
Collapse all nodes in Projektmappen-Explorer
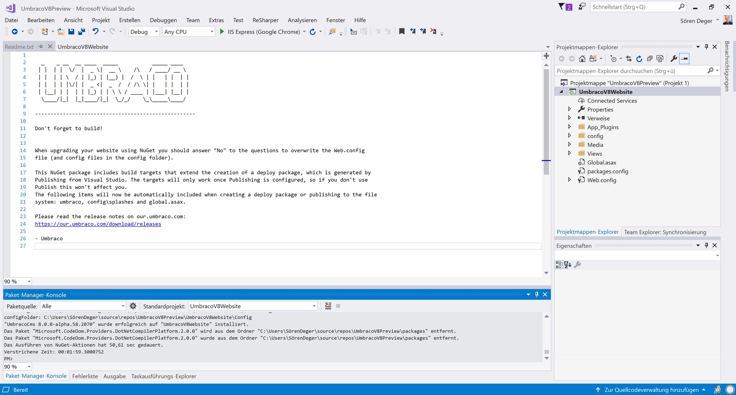tap(649, 59)
